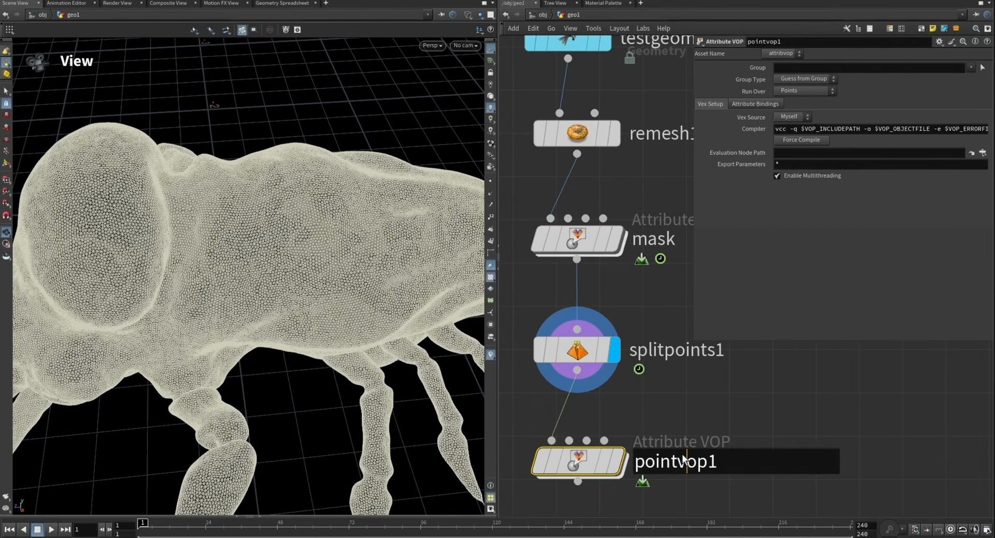Click the remesh node donut icon
The width and height of the screenshot is (995, 538).
577,133
